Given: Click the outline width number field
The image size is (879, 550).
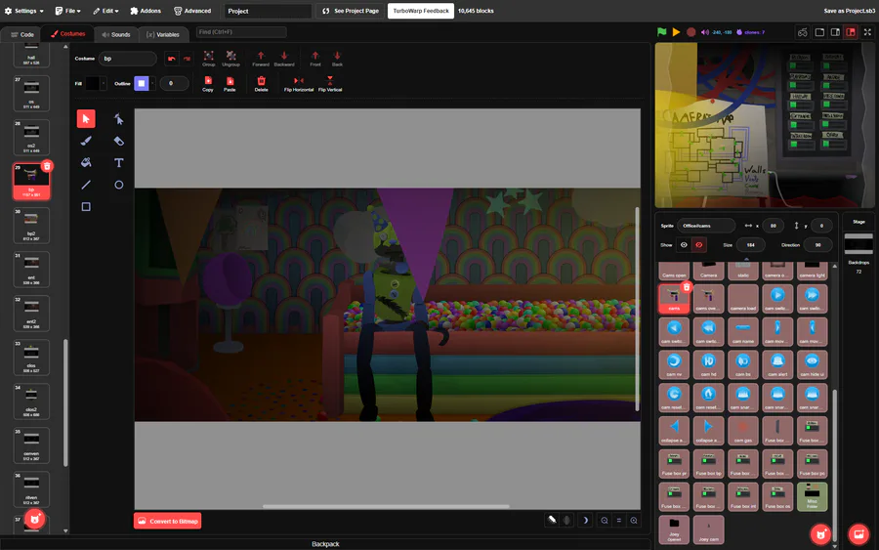Looking at the screenshot, I should [174, 84].
